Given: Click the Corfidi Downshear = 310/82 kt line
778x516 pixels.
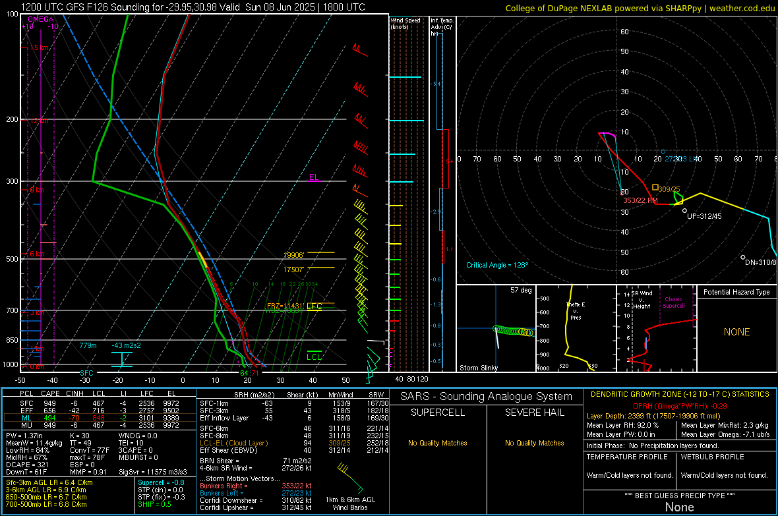Looking at the screenshot, I should pyautogui.click(x=256, y=500).
